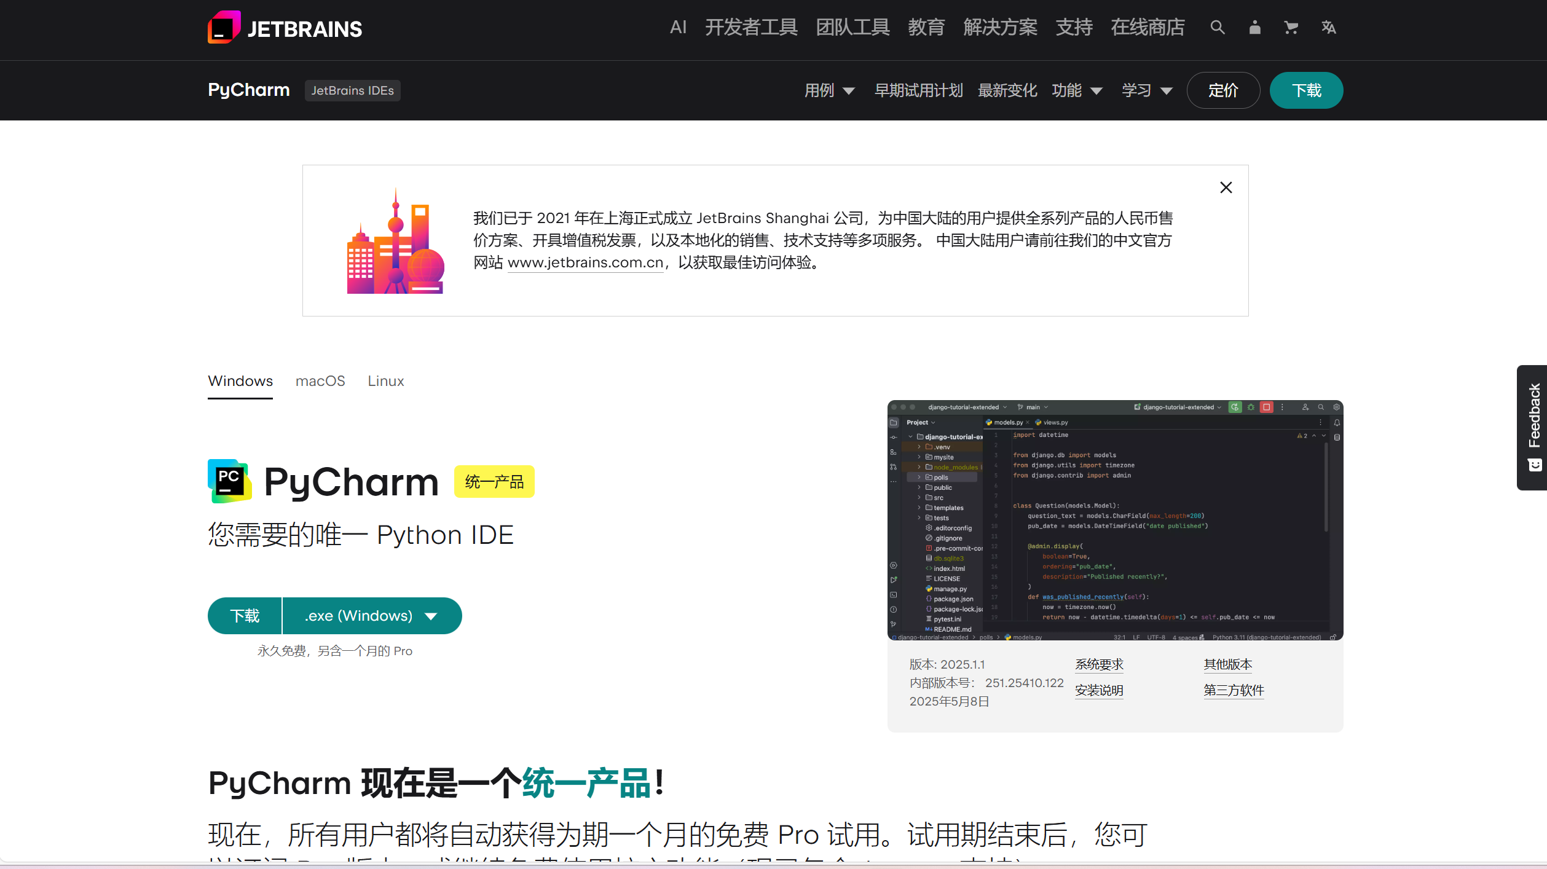Open the 系统要求 link
The height and width of the screenshot is (869, 1547).
[1099, 664]
